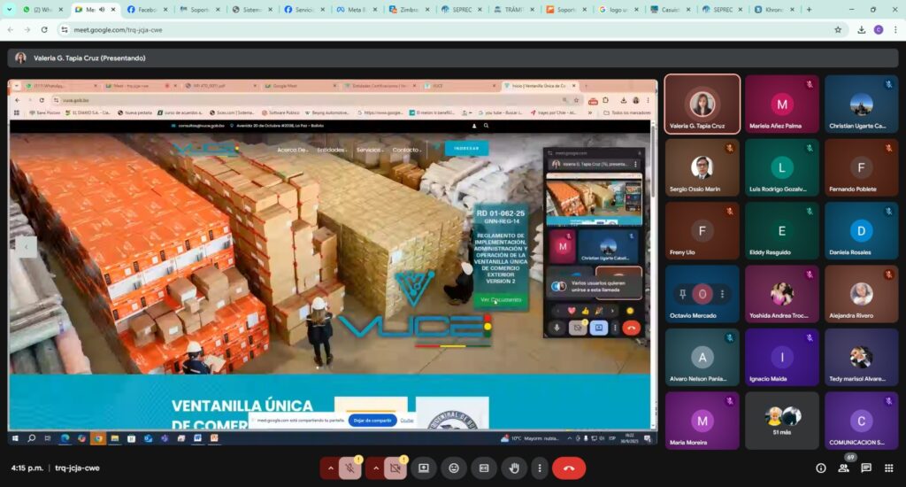This screenshot has height=487, width=906.
Task: Open the three-dot more options menu
Action: tap(538, 468)
